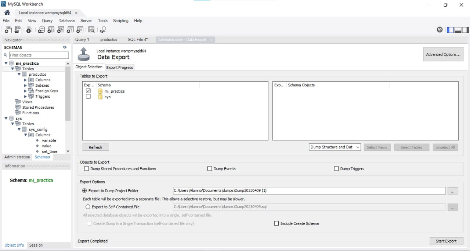The width and height of the screenshot is (470, 251).
Task: Tick the Include Create Schema checkbox
Action: [276, 223]
